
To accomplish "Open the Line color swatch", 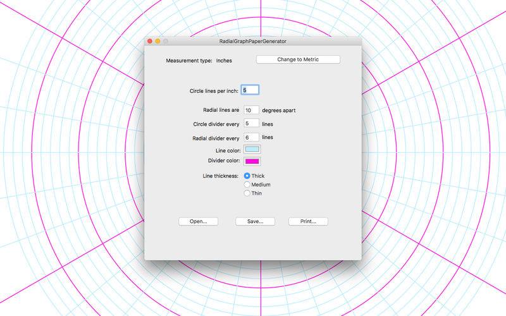I will pyautogui.click(x=252, y=149).
